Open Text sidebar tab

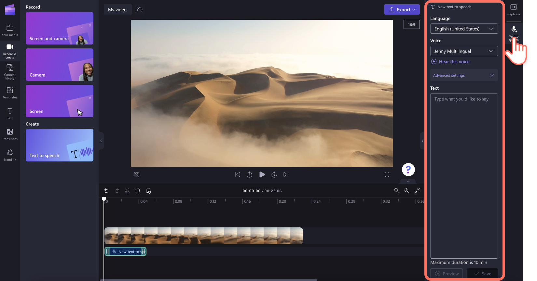[x=10, y=114]
